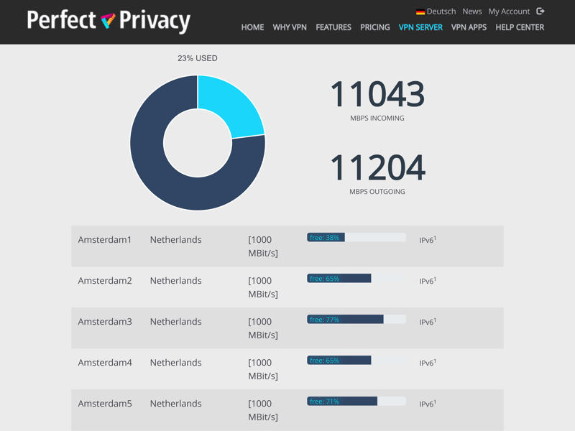The image size is (575, 431).
Task: Click the 11204 outgoing Mbps value
Action: coord(377,167)
